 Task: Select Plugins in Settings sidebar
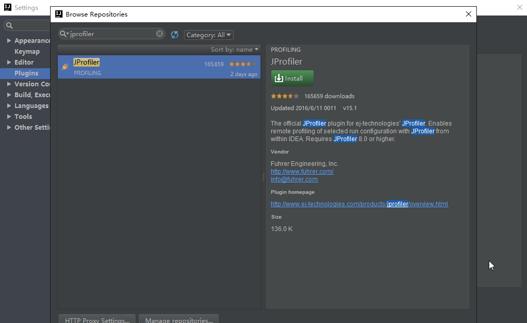click(x=26, y=73)
